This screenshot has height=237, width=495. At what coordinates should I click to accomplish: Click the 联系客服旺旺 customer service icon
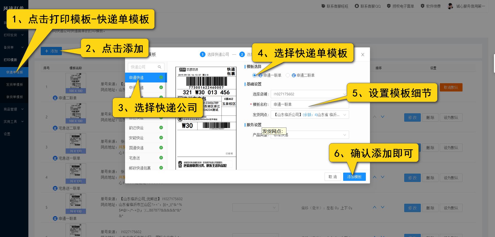[x=323, y=6]
